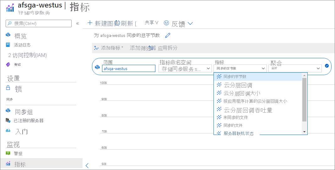This screenshot has height=170, width=335.
Task: Click the 搜索(Ctrl+/) search box
Action: 38,23
